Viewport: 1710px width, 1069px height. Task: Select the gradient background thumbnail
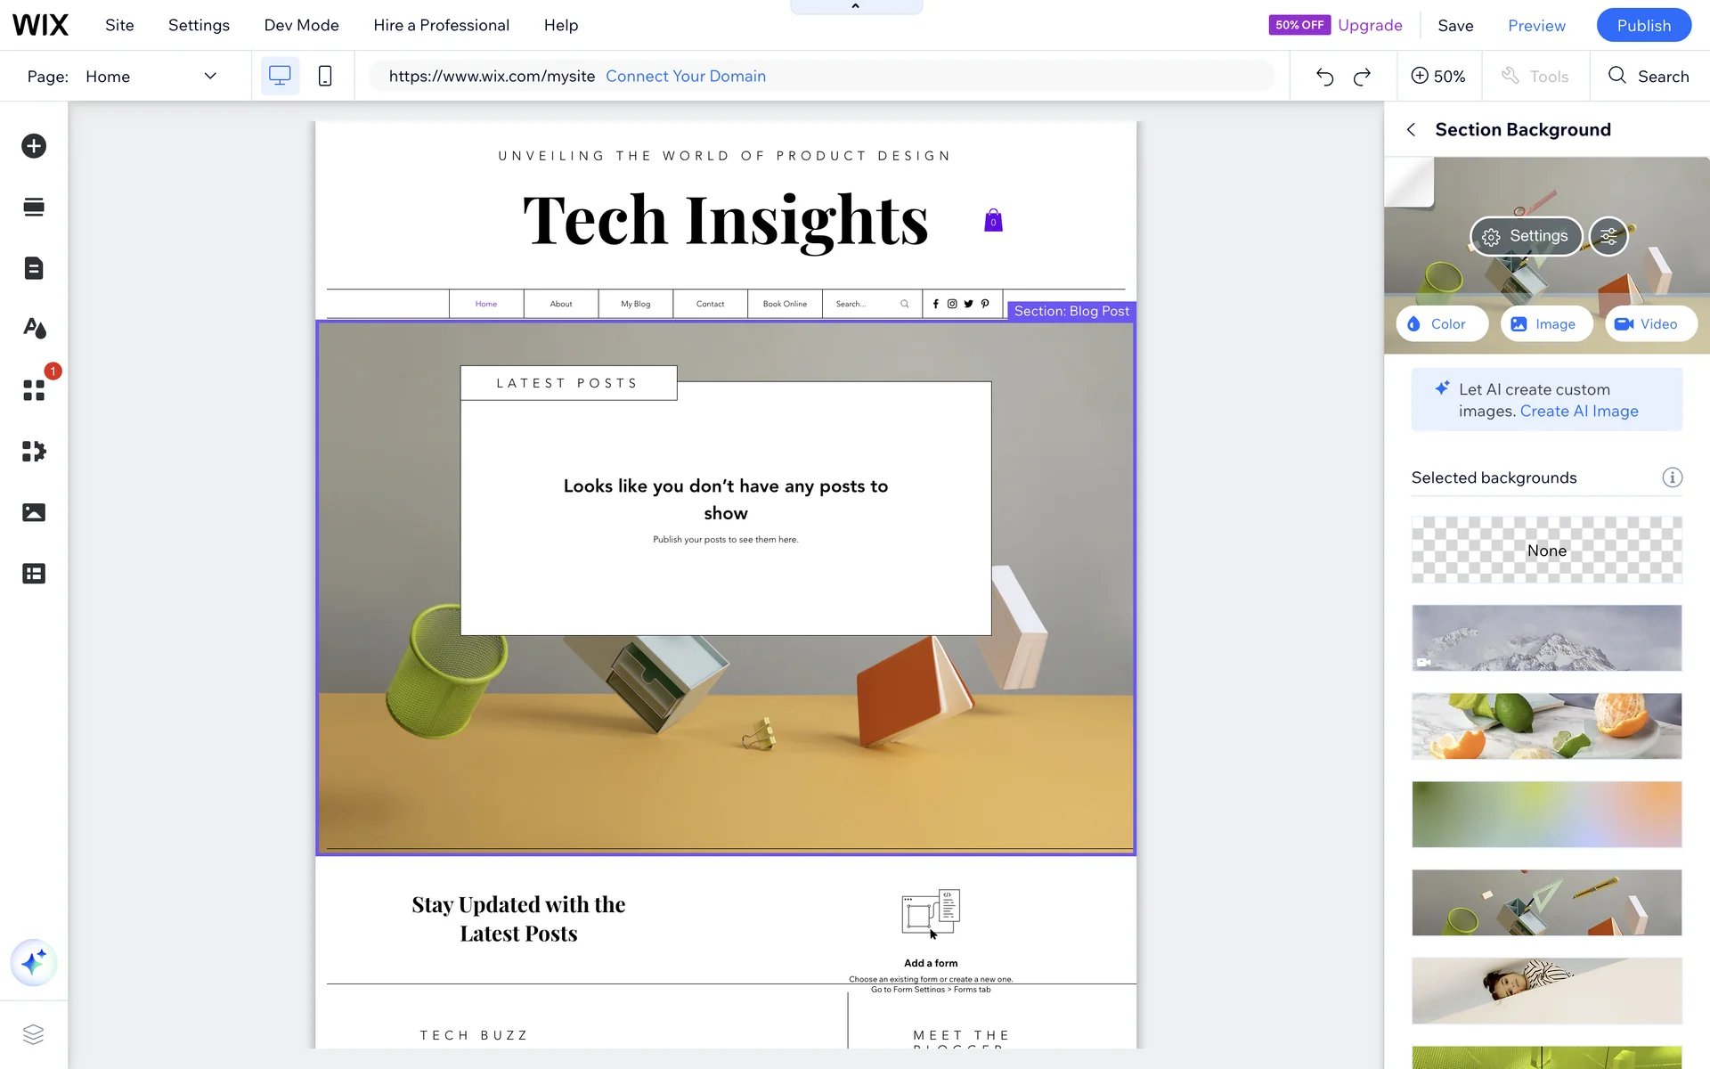(x=1546, y=814)
